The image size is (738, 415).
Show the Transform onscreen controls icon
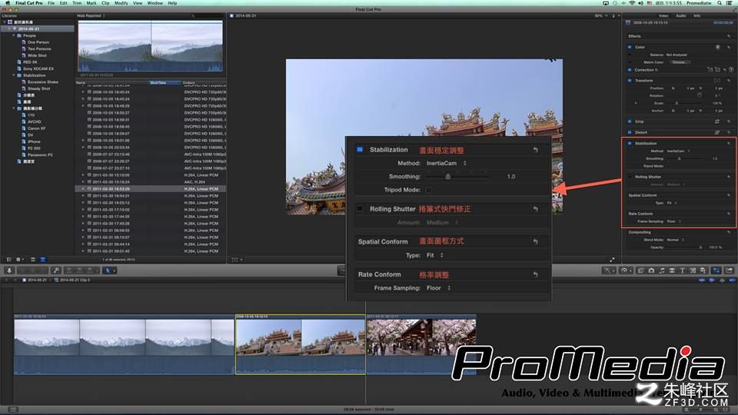pos(716,81)
